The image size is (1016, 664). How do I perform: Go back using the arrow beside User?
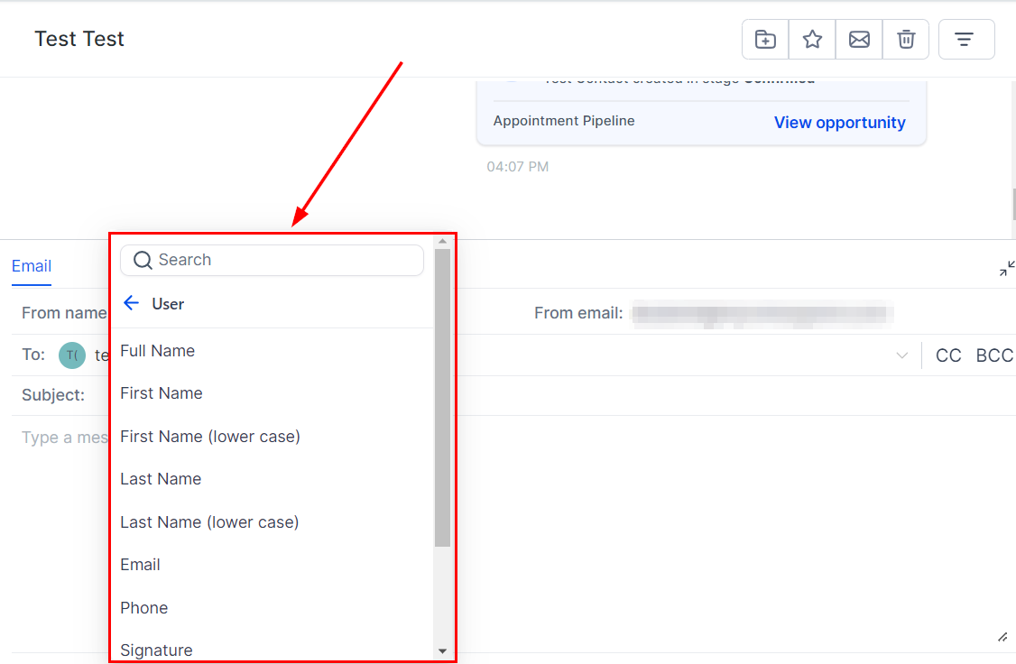tap(132, 303)
